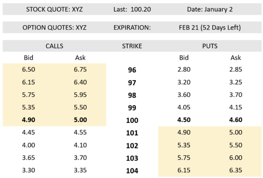The image size is (263, 178).
Task: Select the 103 put ask 6.00
Action: (236, 158)
